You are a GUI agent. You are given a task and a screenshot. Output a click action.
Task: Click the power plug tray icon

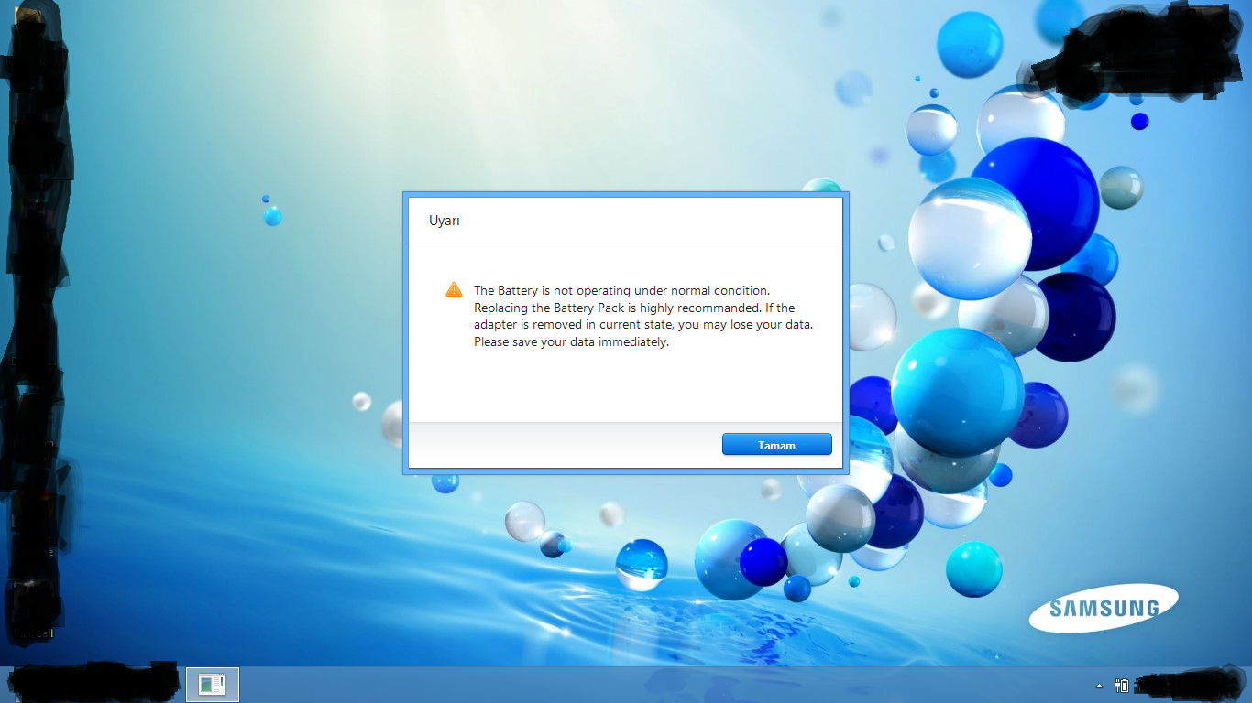click(1121, 685)
